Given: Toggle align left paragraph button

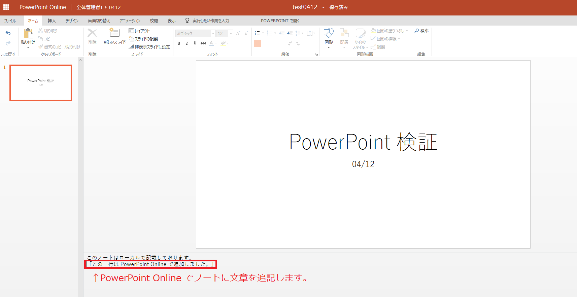Looking at the screenshot, I should coord(258,43).
